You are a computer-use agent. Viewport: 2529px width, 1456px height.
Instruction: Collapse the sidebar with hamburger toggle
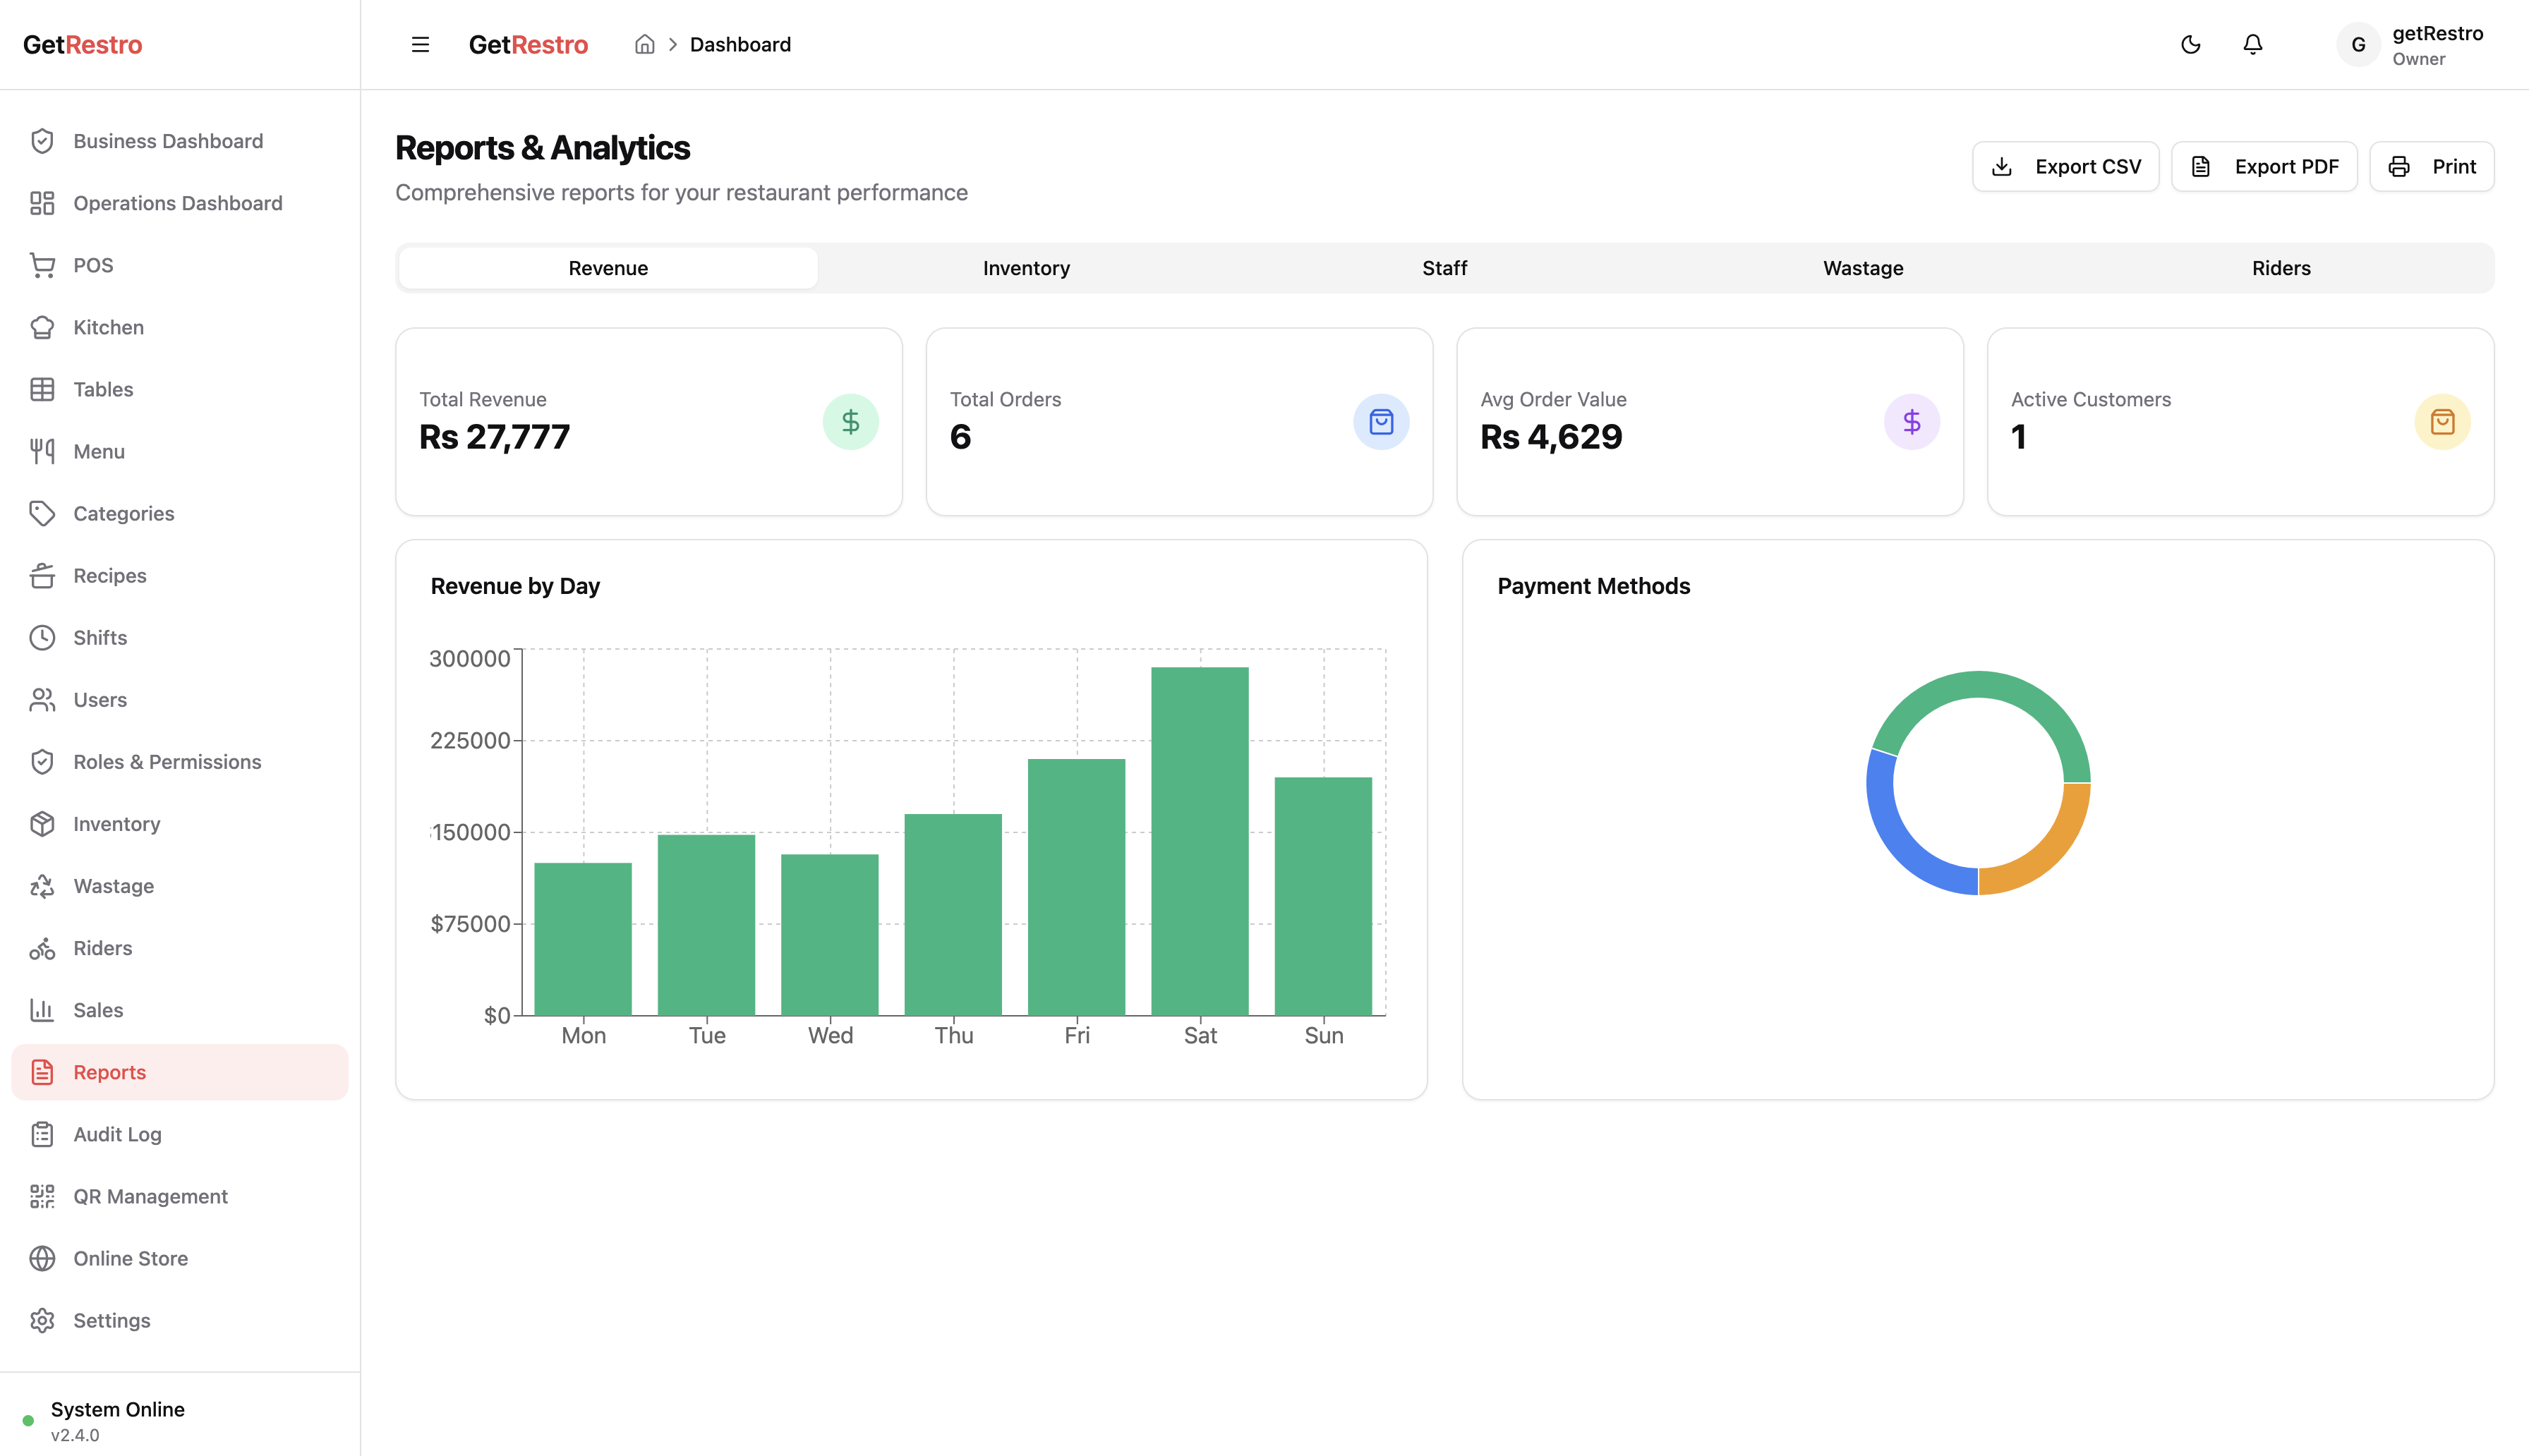pyautogui.click(x=419, y=44)
